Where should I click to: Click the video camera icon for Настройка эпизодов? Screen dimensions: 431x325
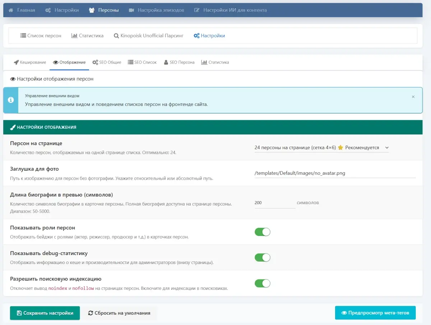(x=131, y=10)
